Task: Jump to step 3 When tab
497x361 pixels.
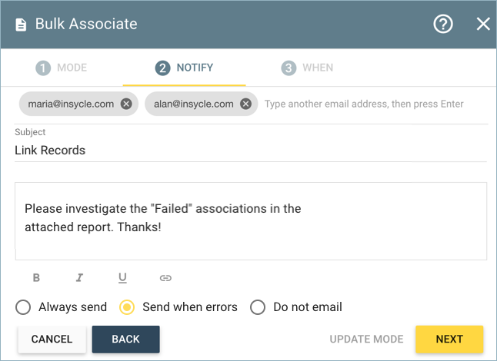Action: coord(307,68)
